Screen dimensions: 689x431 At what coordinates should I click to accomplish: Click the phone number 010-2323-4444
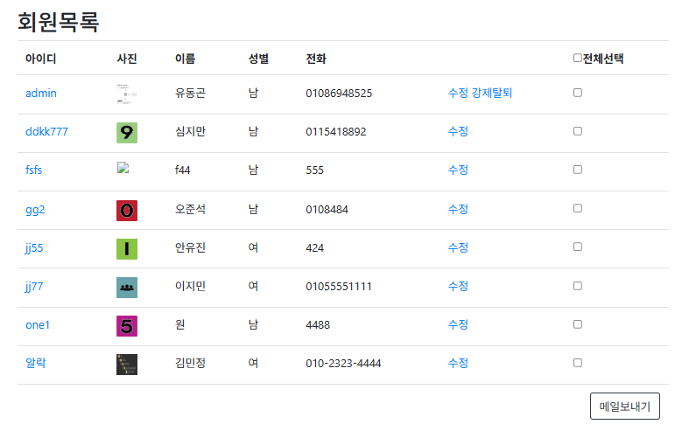tap(343, 364)
